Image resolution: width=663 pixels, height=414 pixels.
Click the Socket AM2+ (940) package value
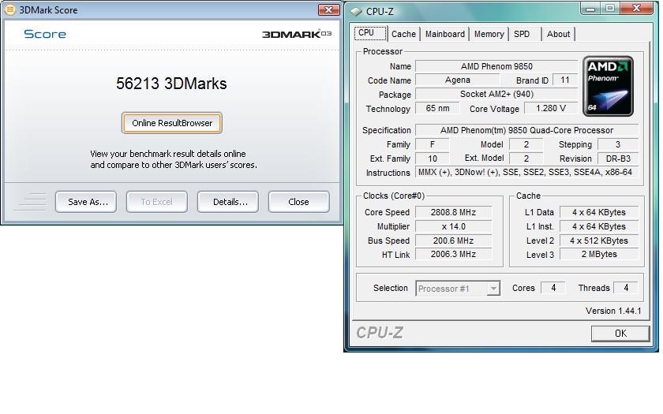click(x=496, y=94)
